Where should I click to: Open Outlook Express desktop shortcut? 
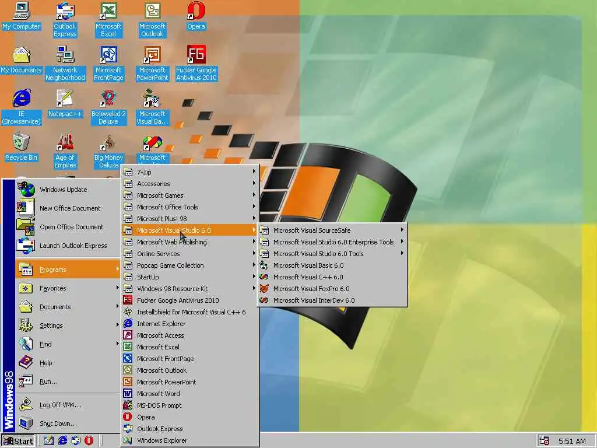click(65, 20)
